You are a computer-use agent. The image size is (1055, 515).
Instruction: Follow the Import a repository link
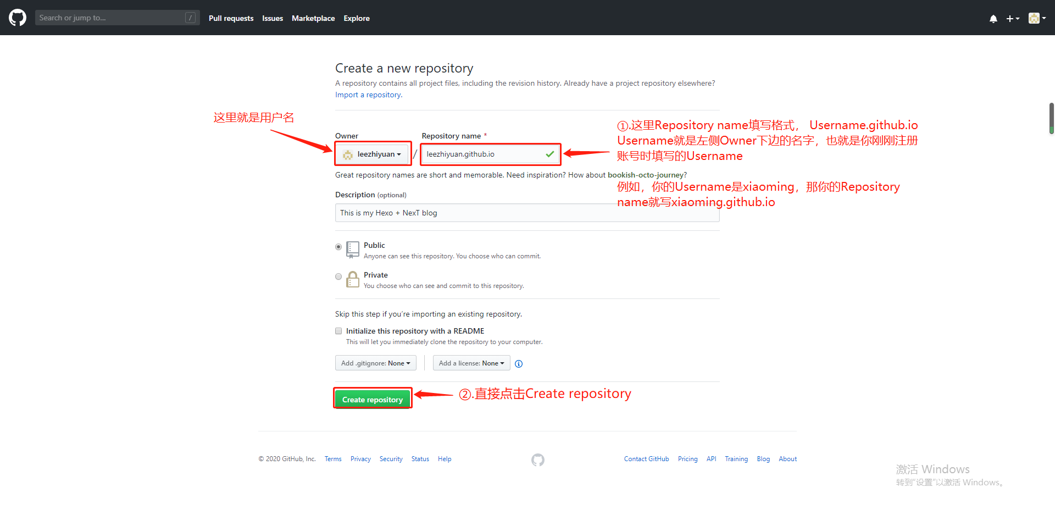[368, 95]
